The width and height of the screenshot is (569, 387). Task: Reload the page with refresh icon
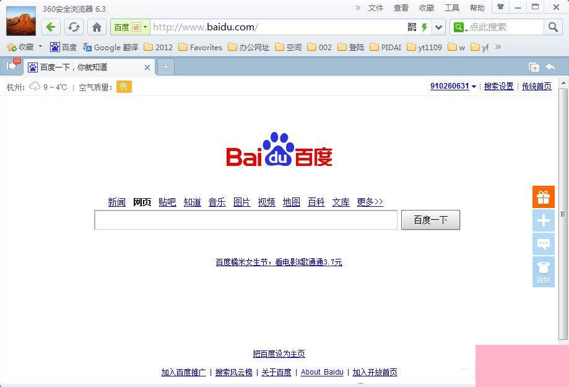74,27
